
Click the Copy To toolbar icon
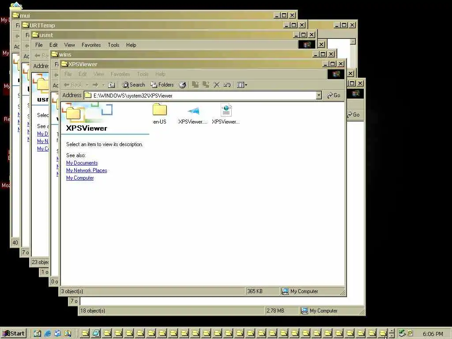(206, 85)
